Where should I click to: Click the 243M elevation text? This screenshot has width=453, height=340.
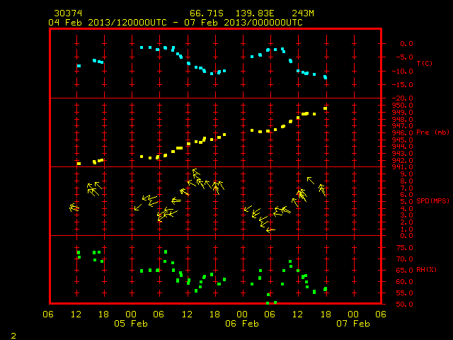(x=303, y=13)
